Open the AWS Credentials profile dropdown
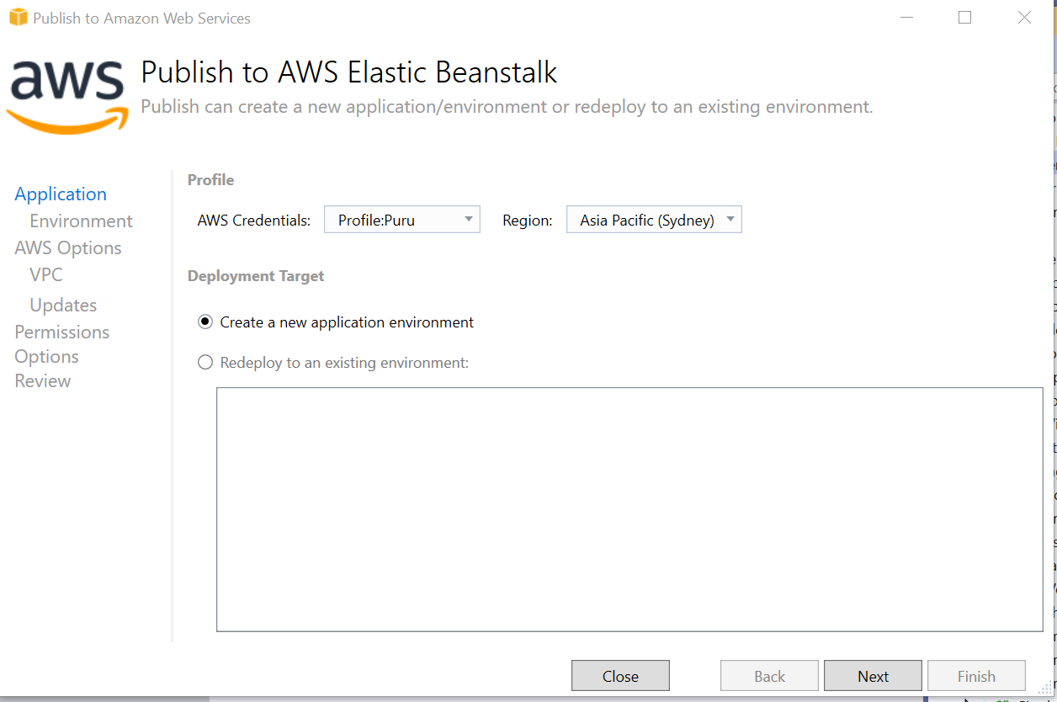The image size is (1057, 702). [401, 221]
